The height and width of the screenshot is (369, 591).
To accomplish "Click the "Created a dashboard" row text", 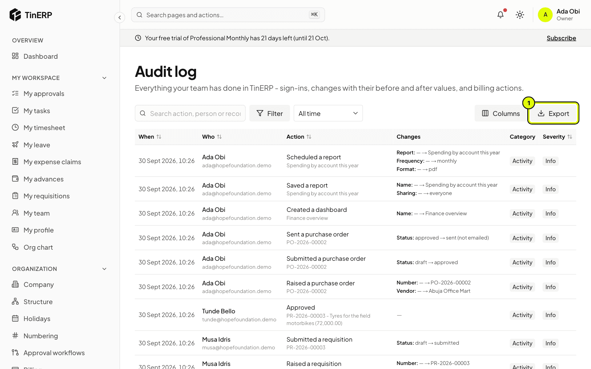I will click(x=316, y=210).
